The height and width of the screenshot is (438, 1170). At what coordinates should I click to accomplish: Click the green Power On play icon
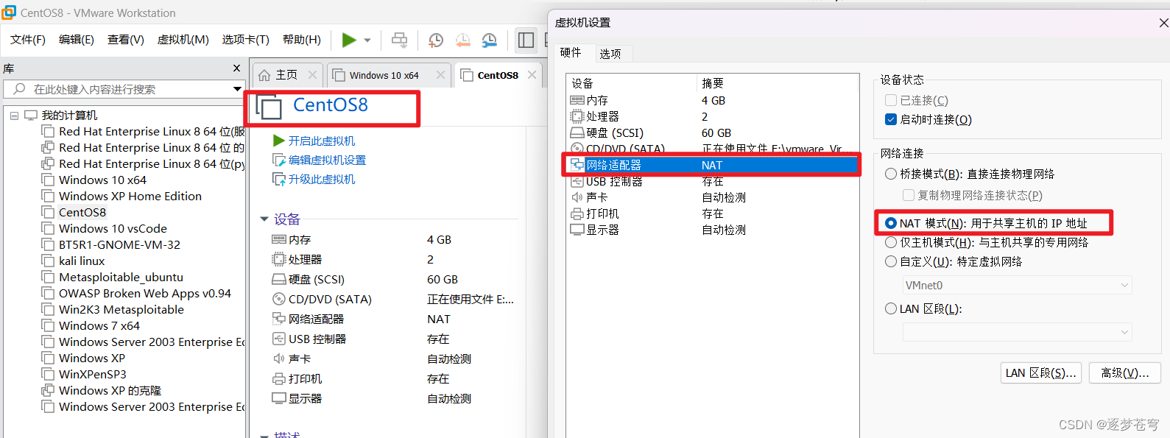[349, 40]
